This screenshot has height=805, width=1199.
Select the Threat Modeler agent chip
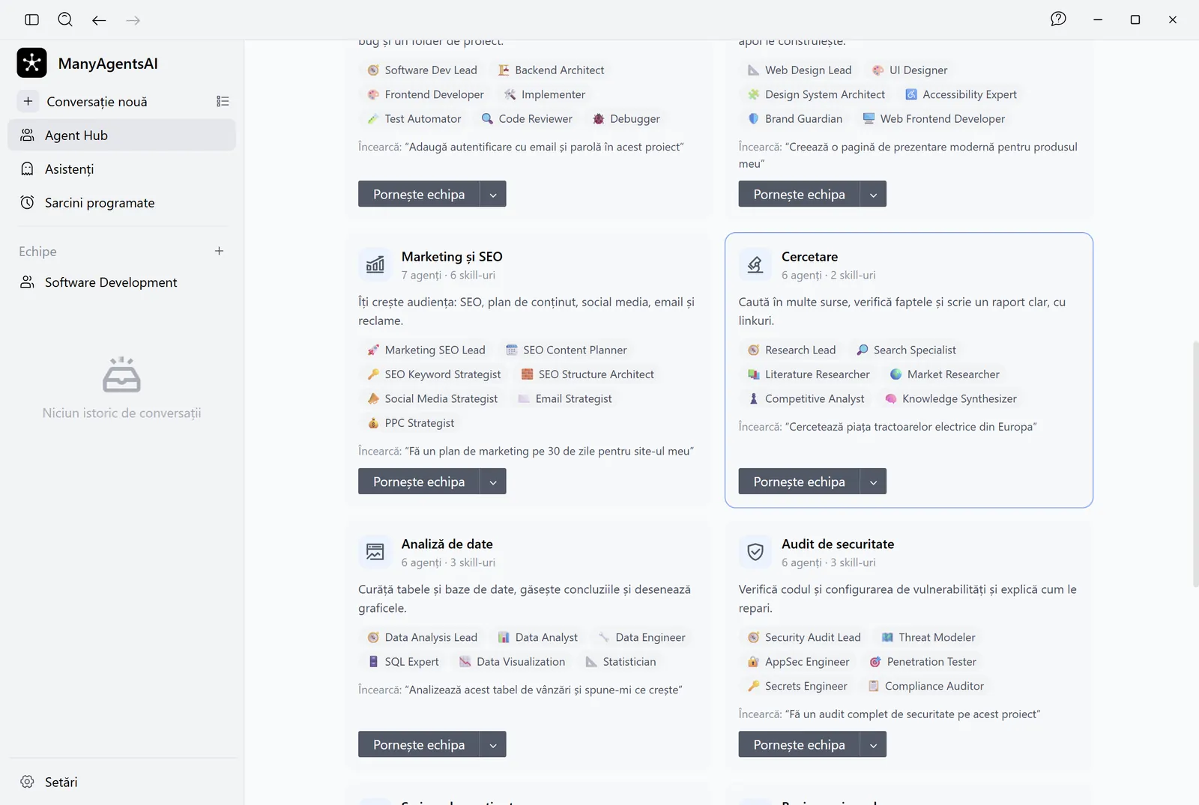pyautogui.click(x=928, y=637)
